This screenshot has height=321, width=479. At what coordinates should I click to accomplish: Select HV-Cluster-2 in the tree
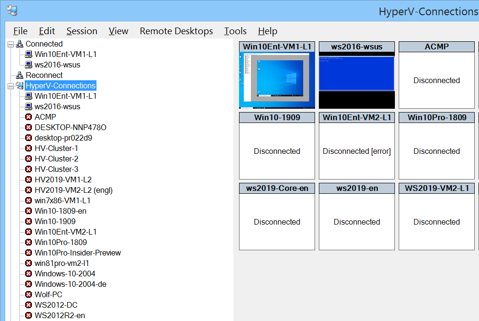pyautogui.click(x=56, y=159)
